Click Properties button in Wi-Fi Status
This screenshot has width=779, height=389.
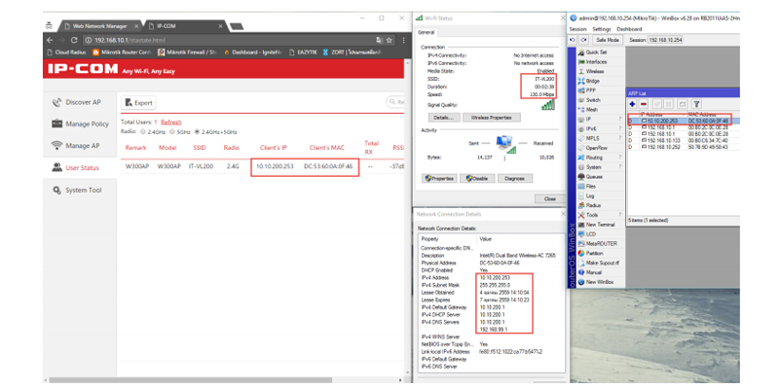click(439, 178)
